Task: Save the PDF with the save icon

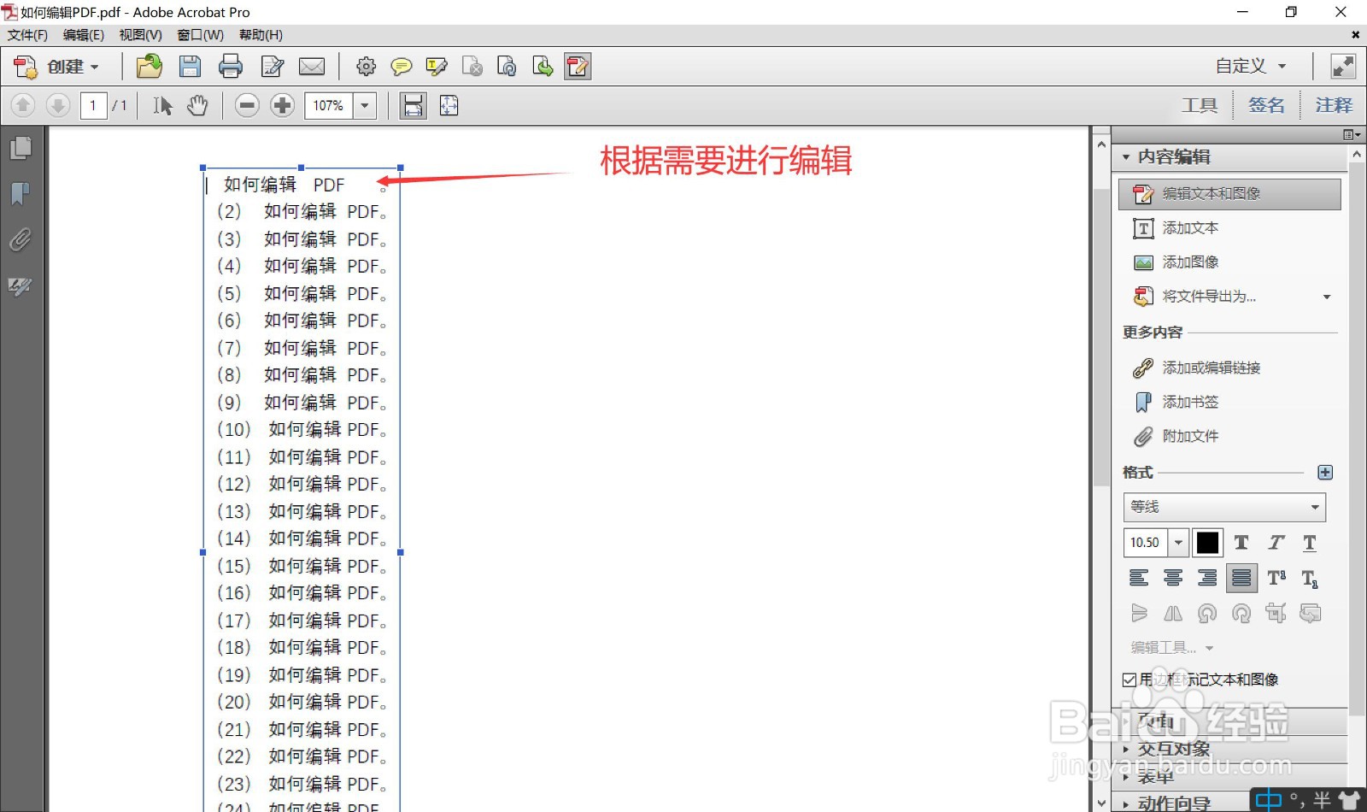Action: [191, 66]
